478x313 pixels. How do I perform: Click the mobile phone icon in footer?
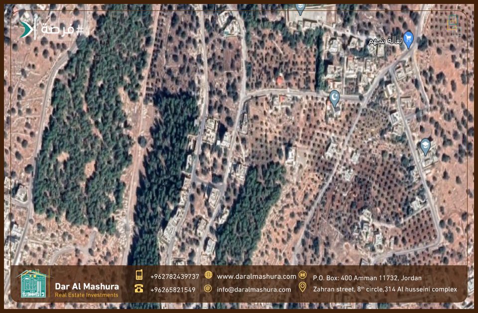[139, 276]
